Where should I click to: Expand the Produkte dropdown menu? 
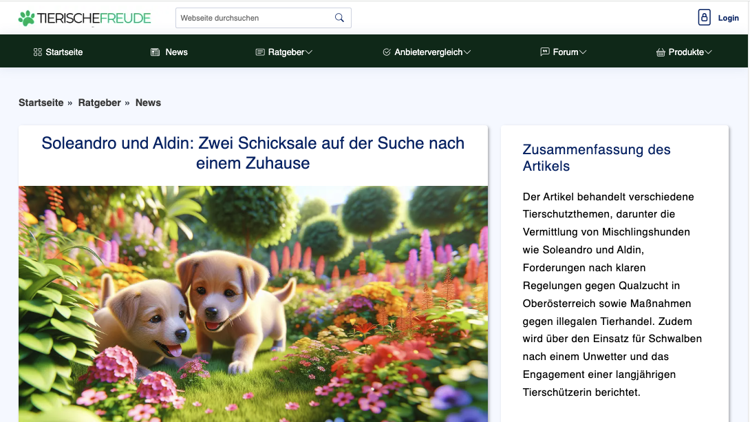(x=711, y=51)
